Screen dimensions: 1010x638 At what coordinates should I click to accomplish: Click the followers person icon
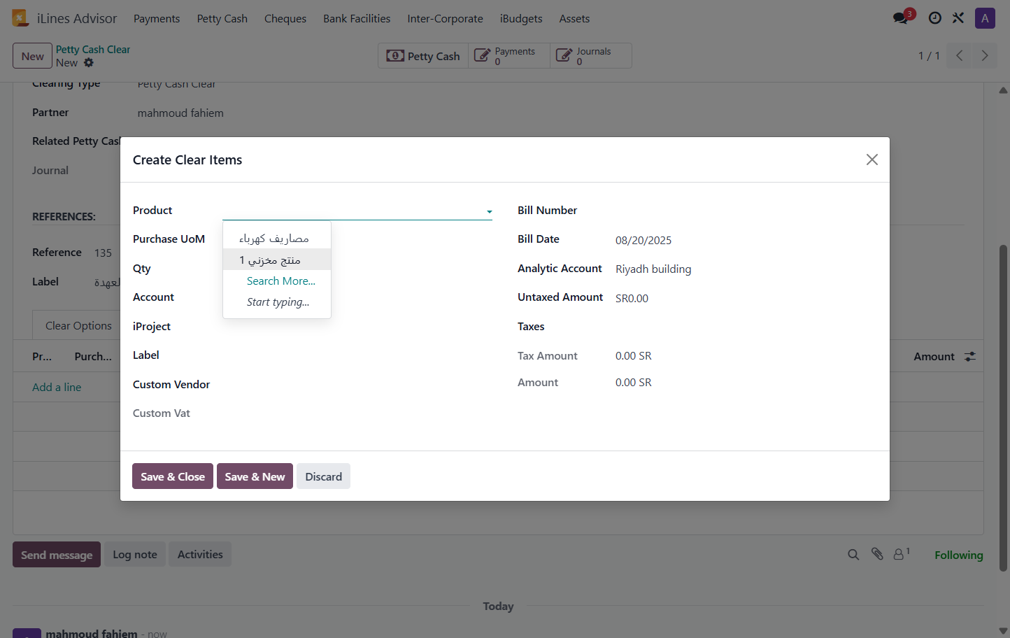(x=899, y=554)
